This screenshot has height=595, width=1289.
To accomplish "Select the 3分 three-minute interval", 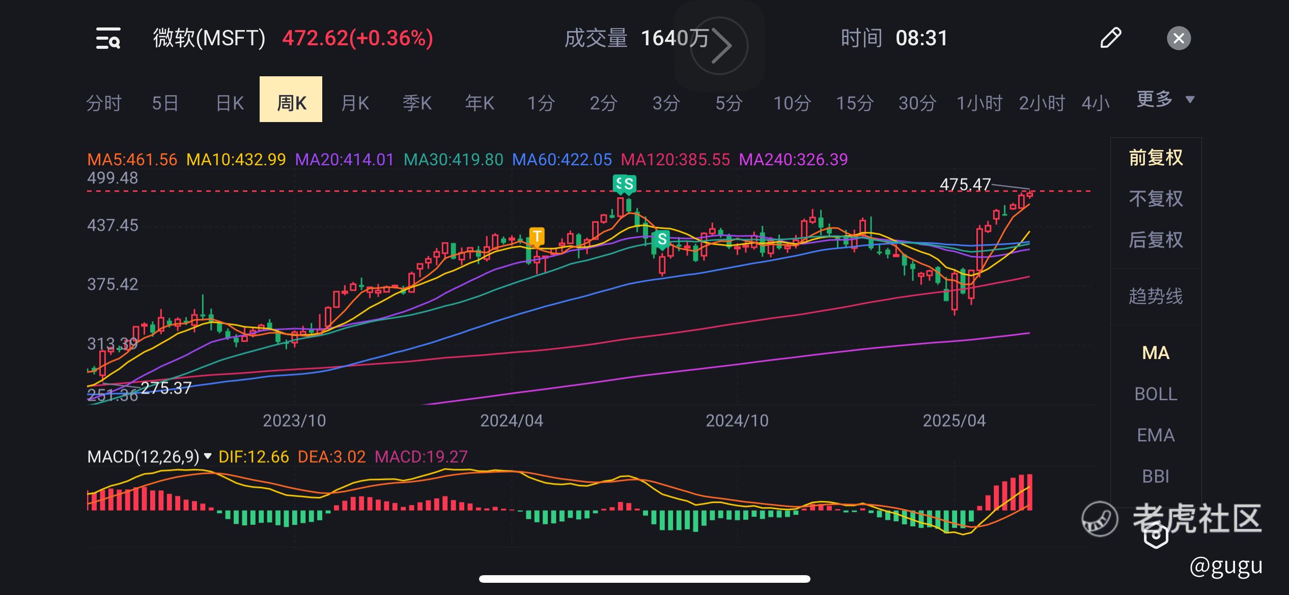I will [x=666, y=103].
